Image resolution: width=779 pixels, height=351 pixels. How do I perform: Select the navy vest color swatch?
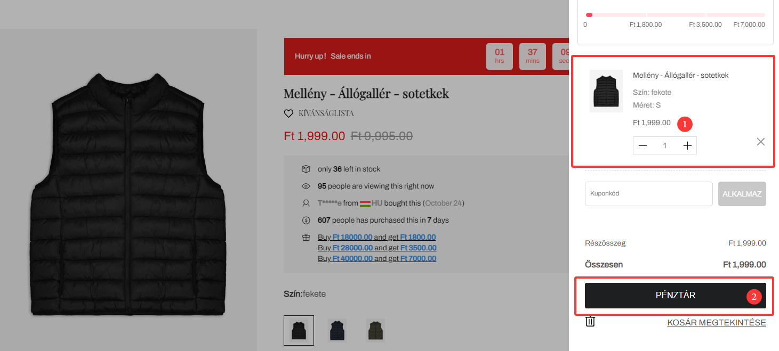[x=337, y=330]
